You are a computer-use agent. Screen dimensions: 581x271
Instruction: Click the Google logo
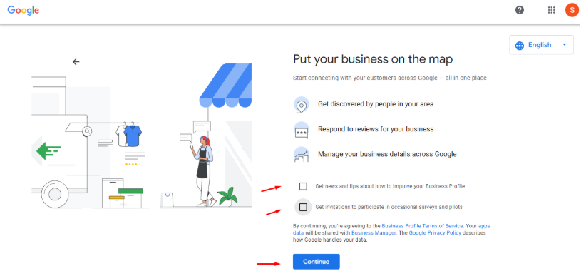tap(23, 11)
